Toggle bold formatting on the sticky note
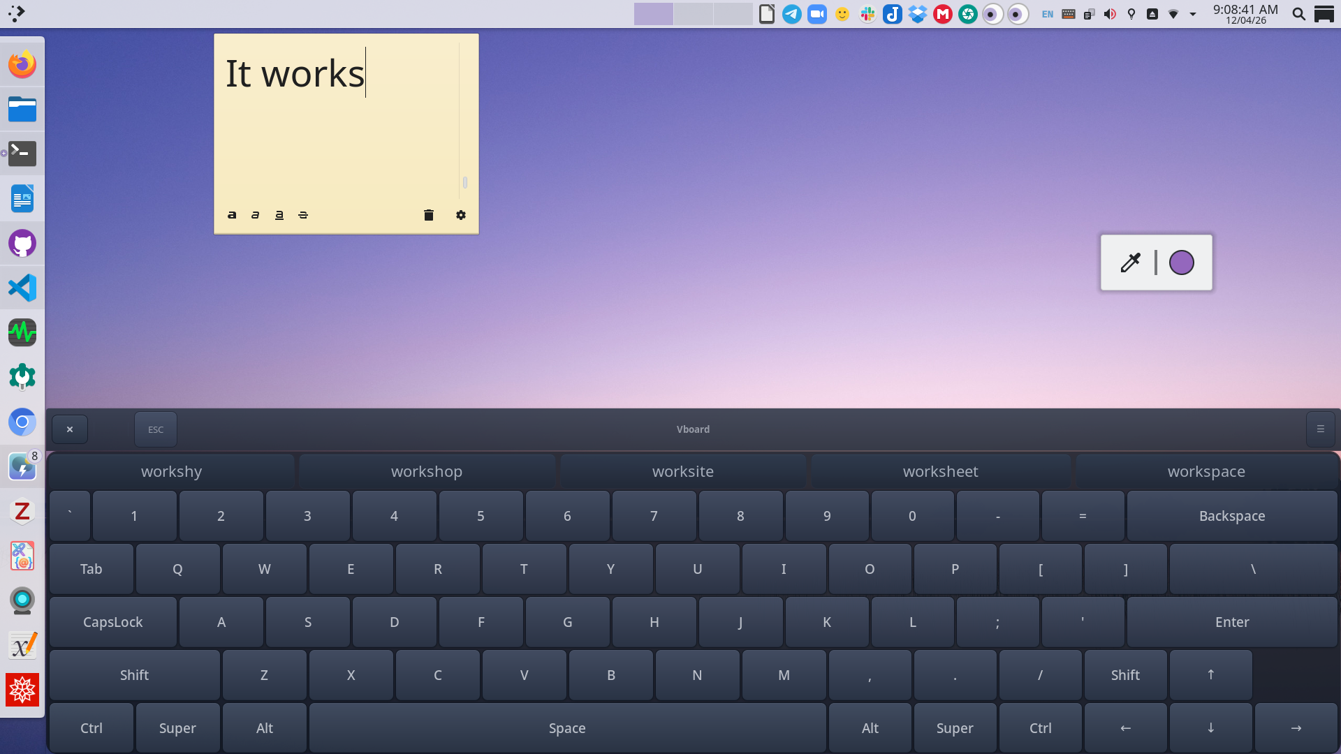This screenshot has height=754, width=1341. 232,215
